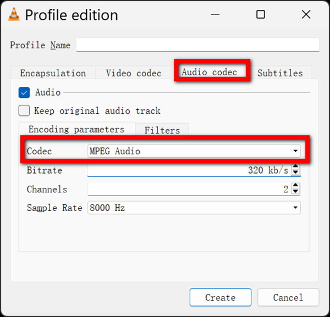Click the Sample Rate label text

point(54,208)
